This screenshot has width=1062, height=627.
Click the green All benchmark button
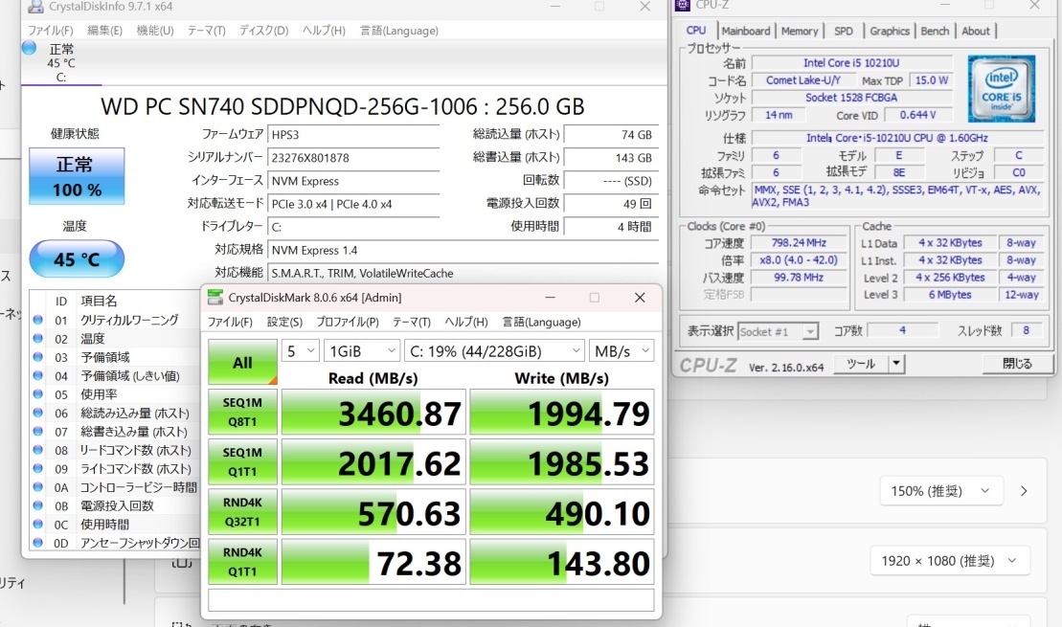[x=242, y=363]
